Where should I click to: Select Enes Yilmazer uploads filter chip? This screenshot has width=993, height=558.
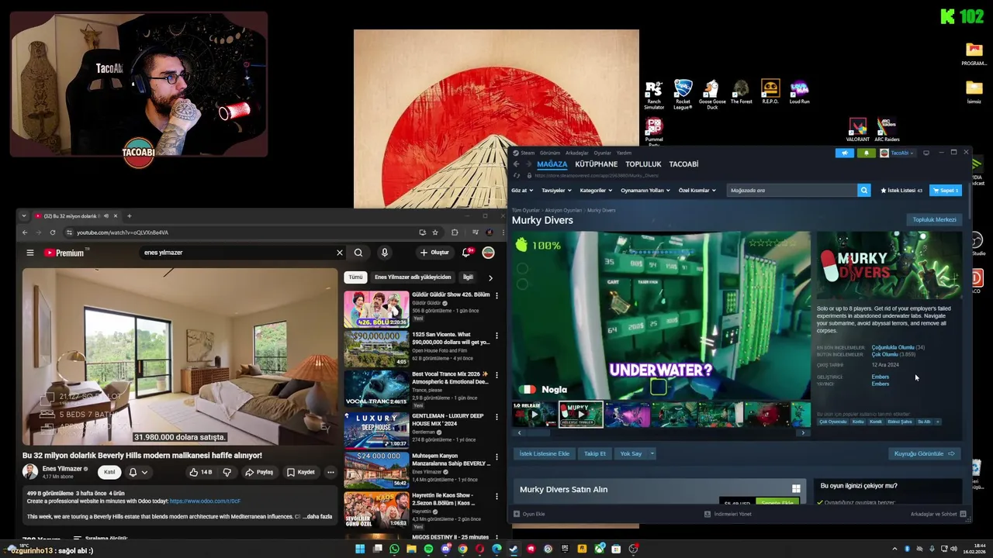[413, 277]
